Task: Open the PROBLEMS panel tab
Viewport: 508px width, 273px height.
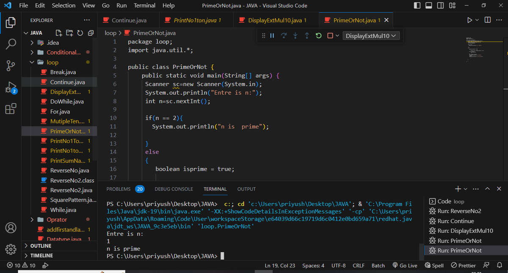Action: tap(125, 189)
